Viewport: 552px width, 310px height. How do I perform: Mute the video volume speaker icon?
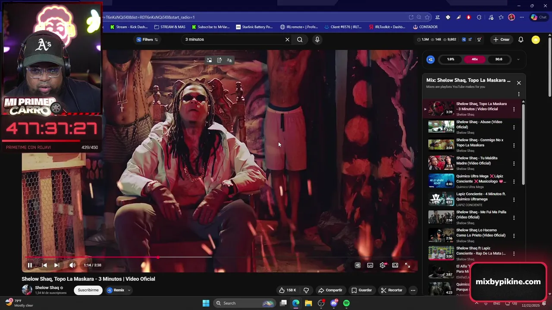[x=72, y=265]
